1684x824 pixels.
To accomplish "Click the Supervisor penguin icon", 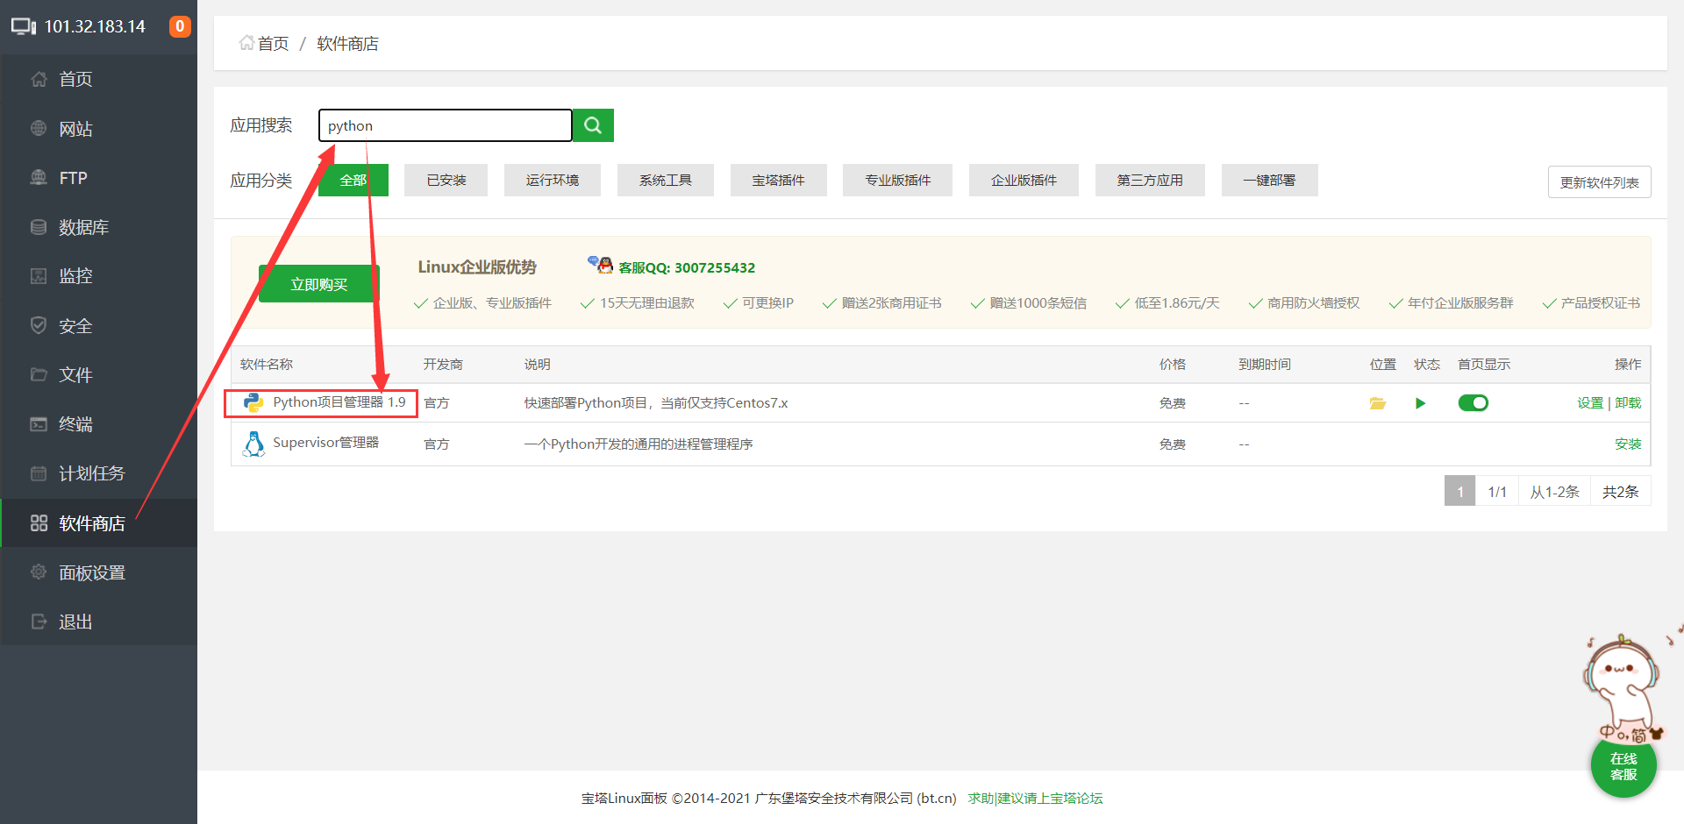I will point(253,444).
